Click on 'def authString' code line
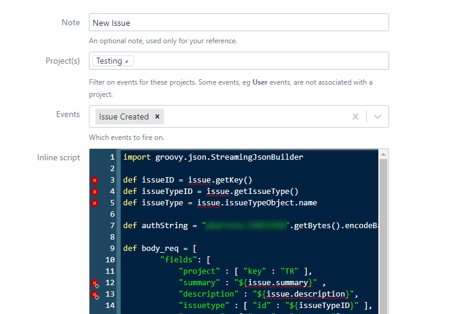Screen dimensions: 469x314 250,226
